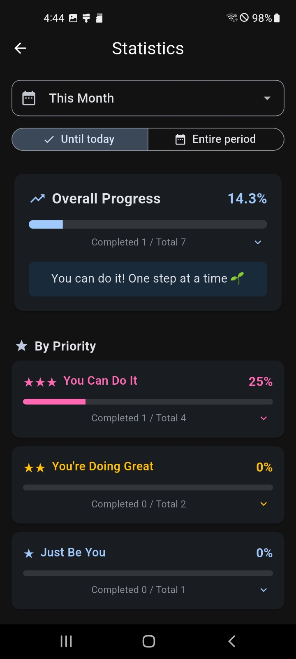296x659 pixels.
Task: Expand Just Be You details chevron
Action: click(264, 590)
